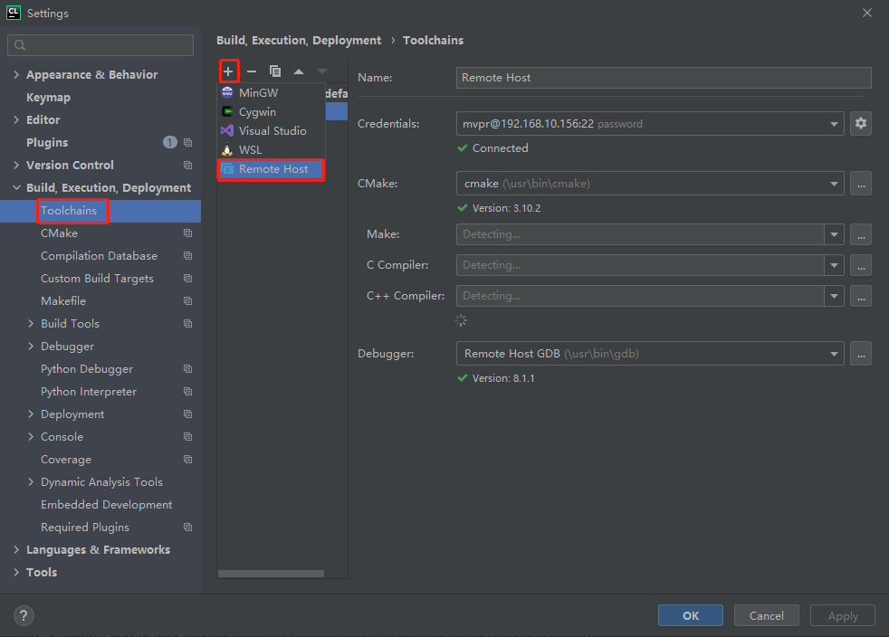Expand Appearance & Behavior section
This screenshot has height=637, width=889.
tap(16, 75)
